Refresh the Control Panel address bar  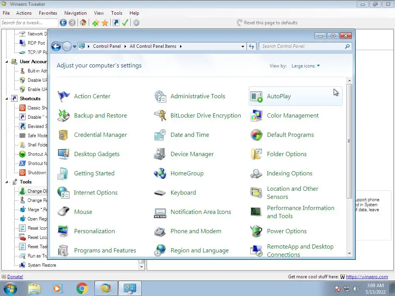coord(252,46)
